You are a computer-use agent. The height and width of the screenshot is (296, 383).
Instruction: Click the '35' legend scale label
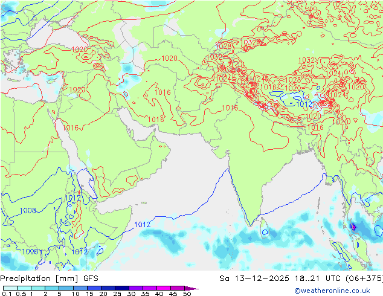tap(146, 294)
